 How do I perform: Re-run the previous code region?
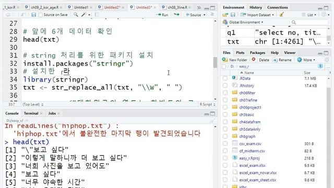pyautogui.click(x=176, y=15)
